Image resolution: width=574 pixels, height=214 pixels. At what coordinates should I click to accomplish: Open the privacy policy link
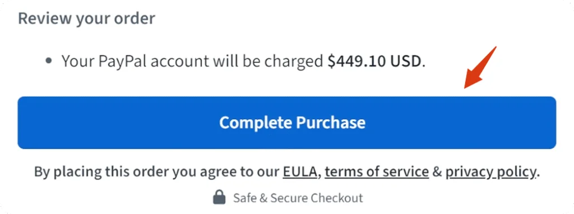[x=491, y=172]
